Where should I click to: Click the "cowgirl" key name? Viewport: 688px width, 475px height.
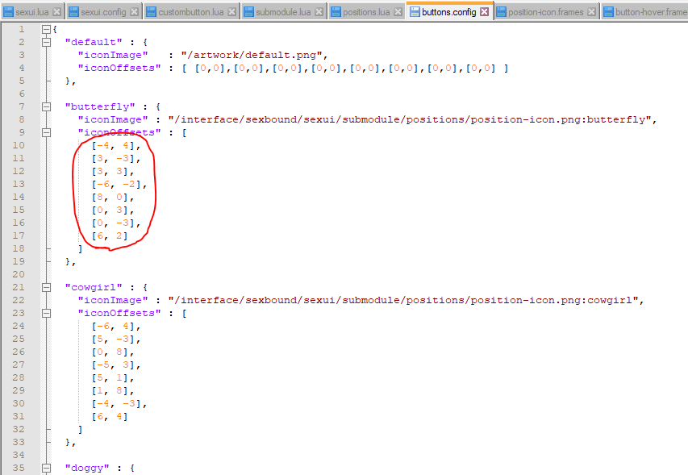(94, 287)
